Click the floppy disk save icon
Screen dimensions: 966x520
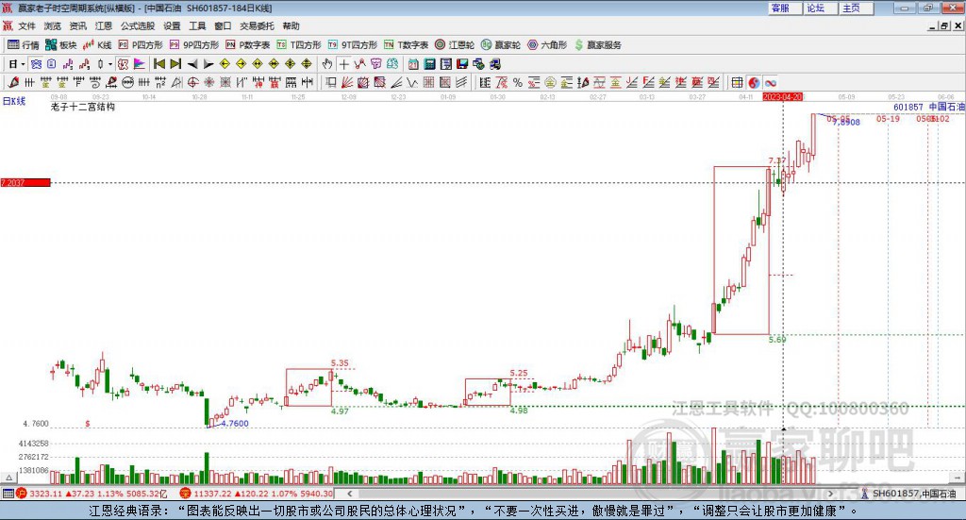(462, 64)
